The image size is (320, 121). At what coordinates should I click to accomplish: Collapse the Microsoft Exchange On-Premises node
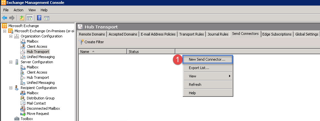tap(5, 31)
